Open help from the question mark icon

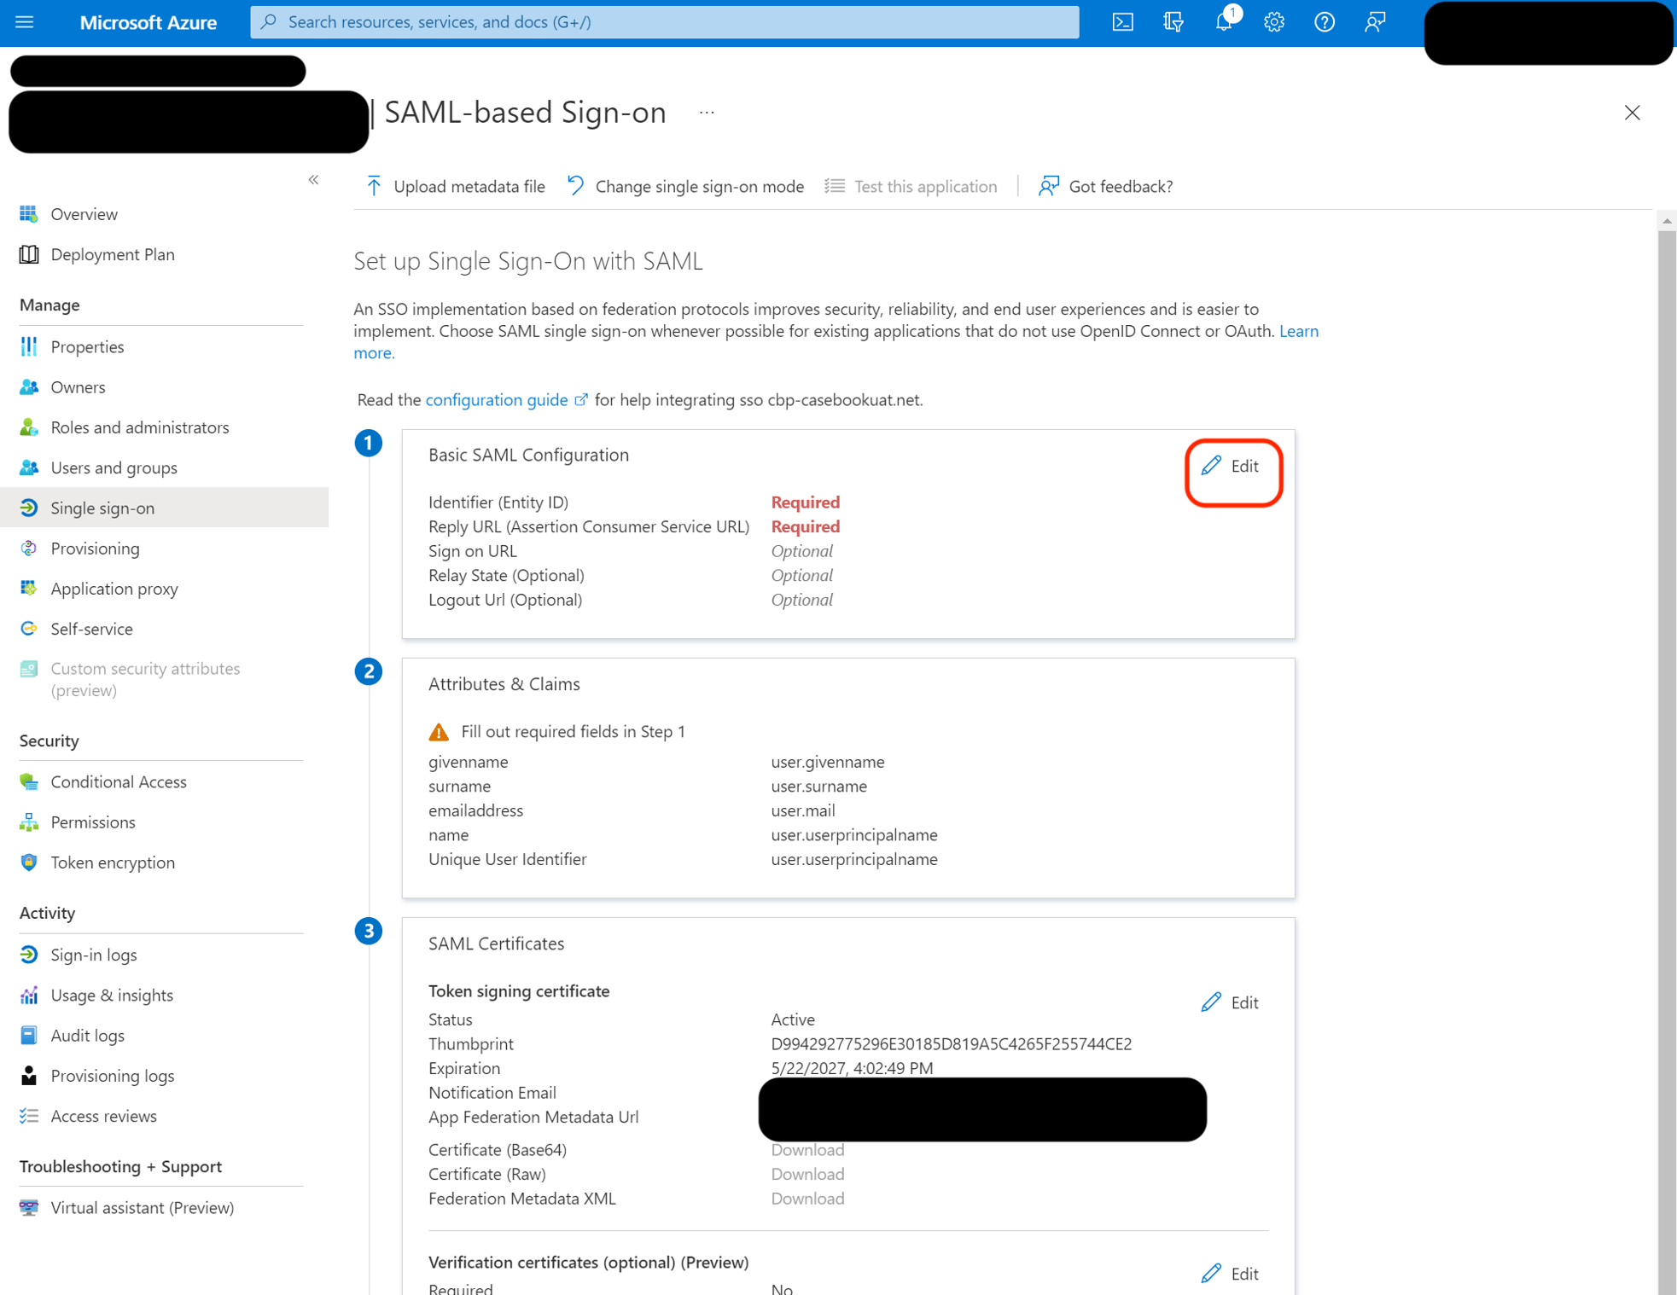[1324, 22]
